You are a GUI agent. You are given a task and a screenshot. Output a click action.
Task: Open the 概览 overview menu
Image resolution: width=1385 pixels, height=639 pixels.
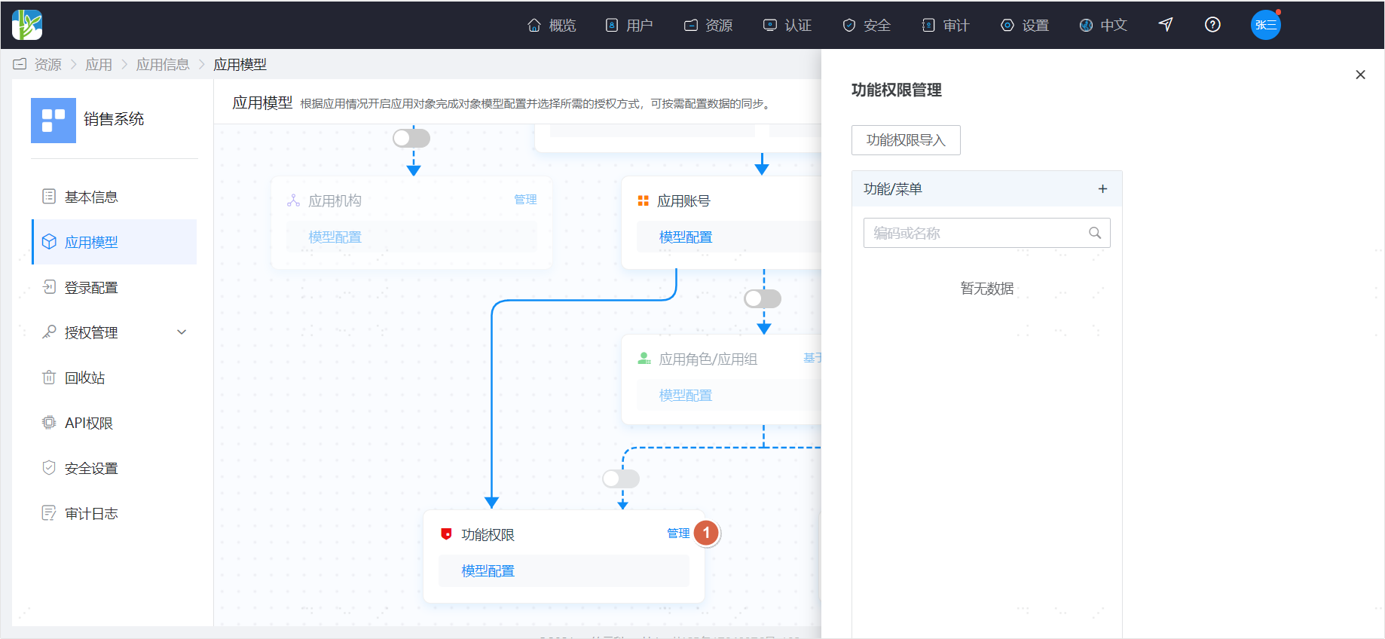(x=552, y=25)
